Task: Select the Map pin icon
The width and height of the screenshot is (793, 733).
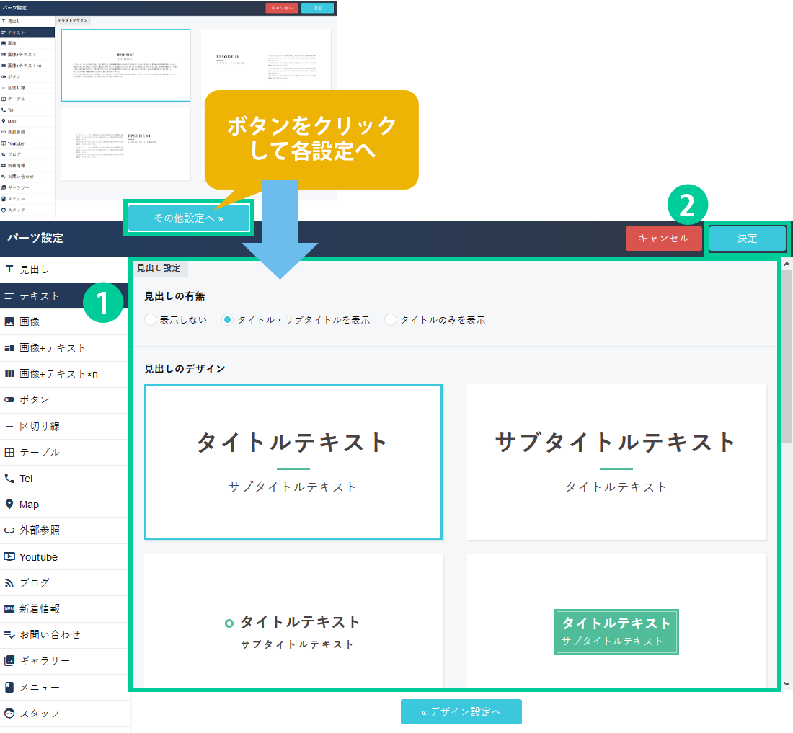Action: (x=9, y=505)
